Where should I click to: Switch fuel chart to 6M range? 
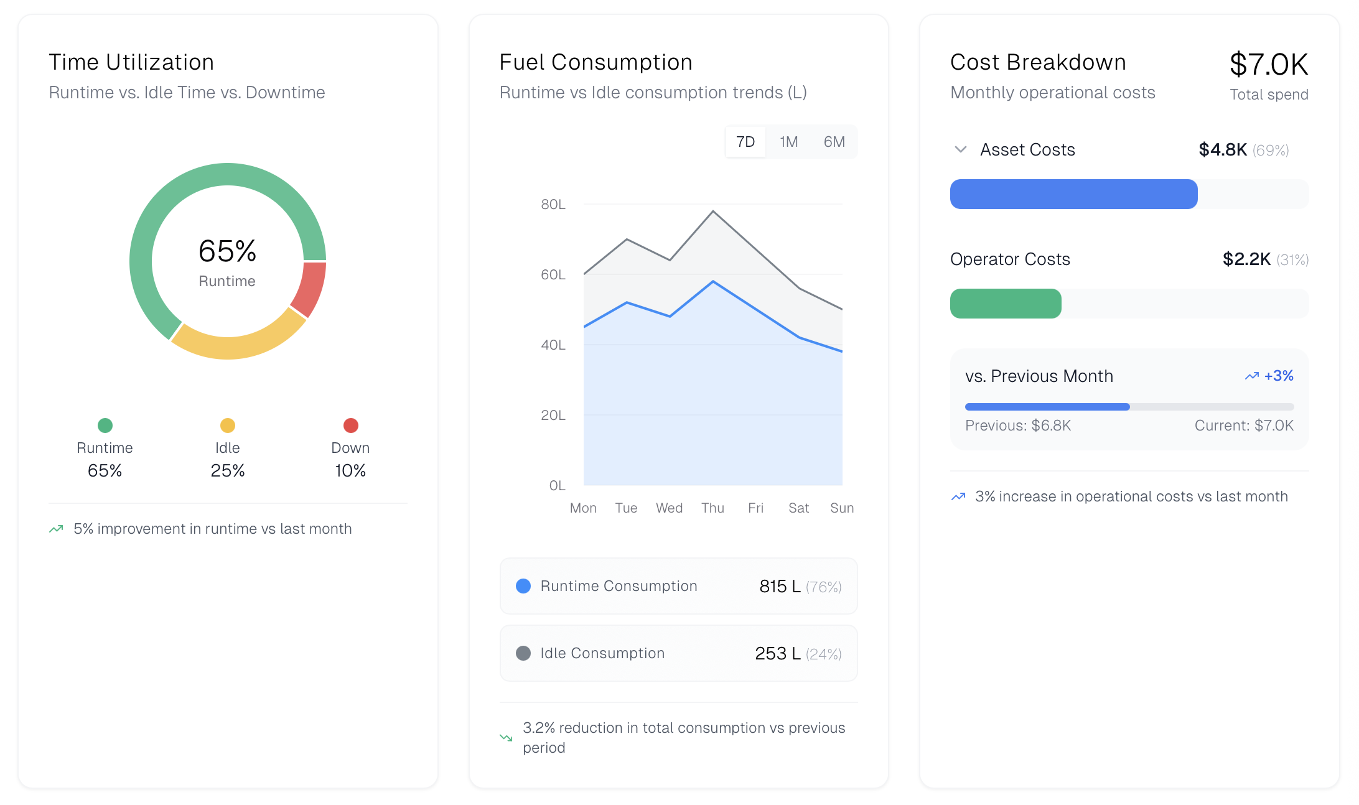(834, 142)
